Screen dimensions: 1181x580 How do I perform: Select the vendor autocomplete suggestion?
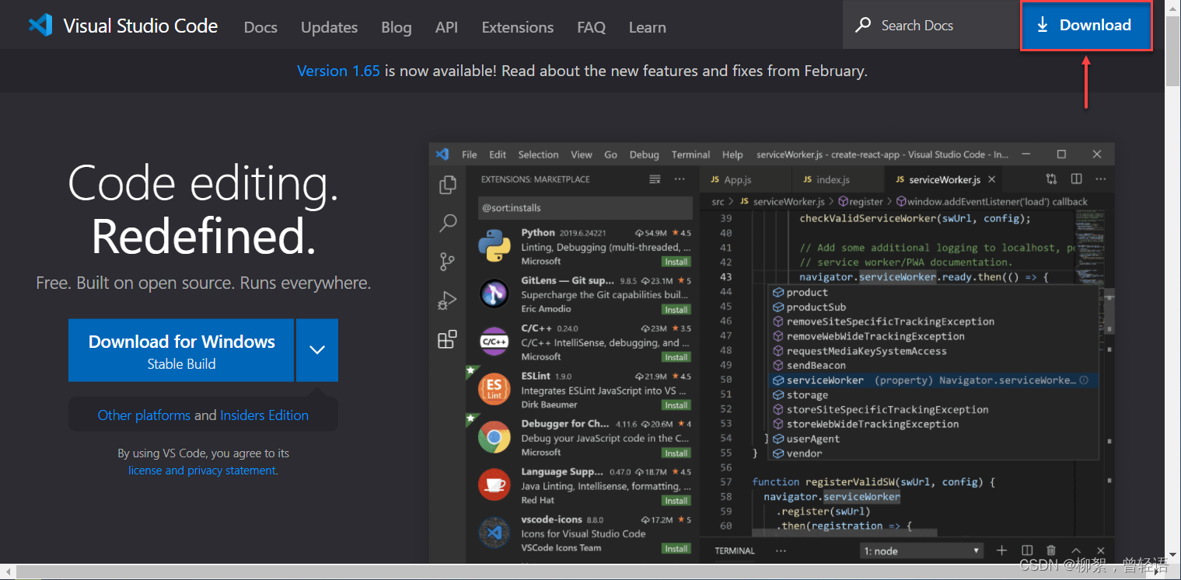point(934,453)
